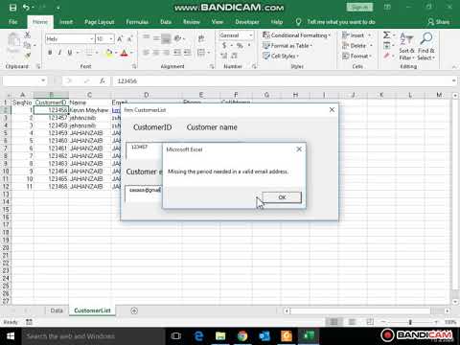Click the Sign in button
Screen dimensions: 460x345
[x=359, y=7]
